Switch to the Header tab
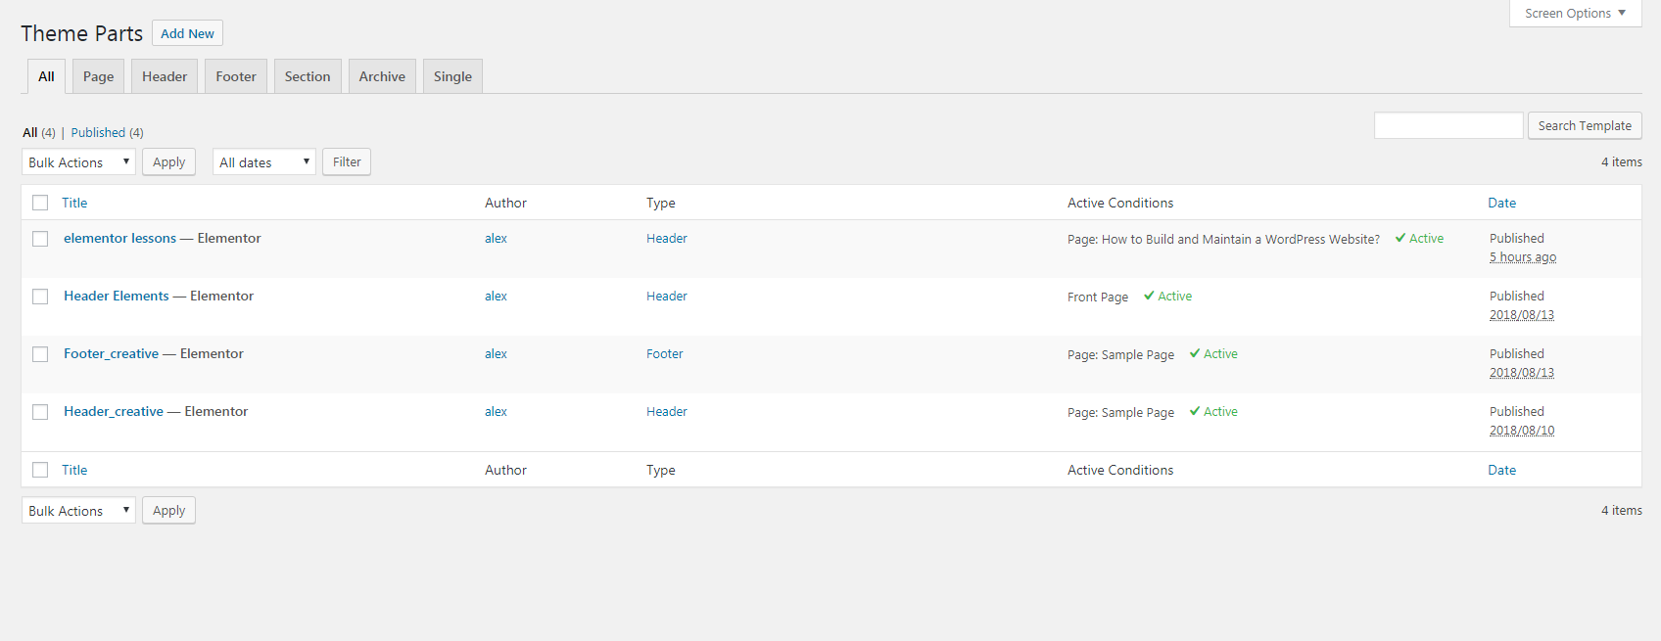This screenshot has width=1661, height=641. point(165,76)
